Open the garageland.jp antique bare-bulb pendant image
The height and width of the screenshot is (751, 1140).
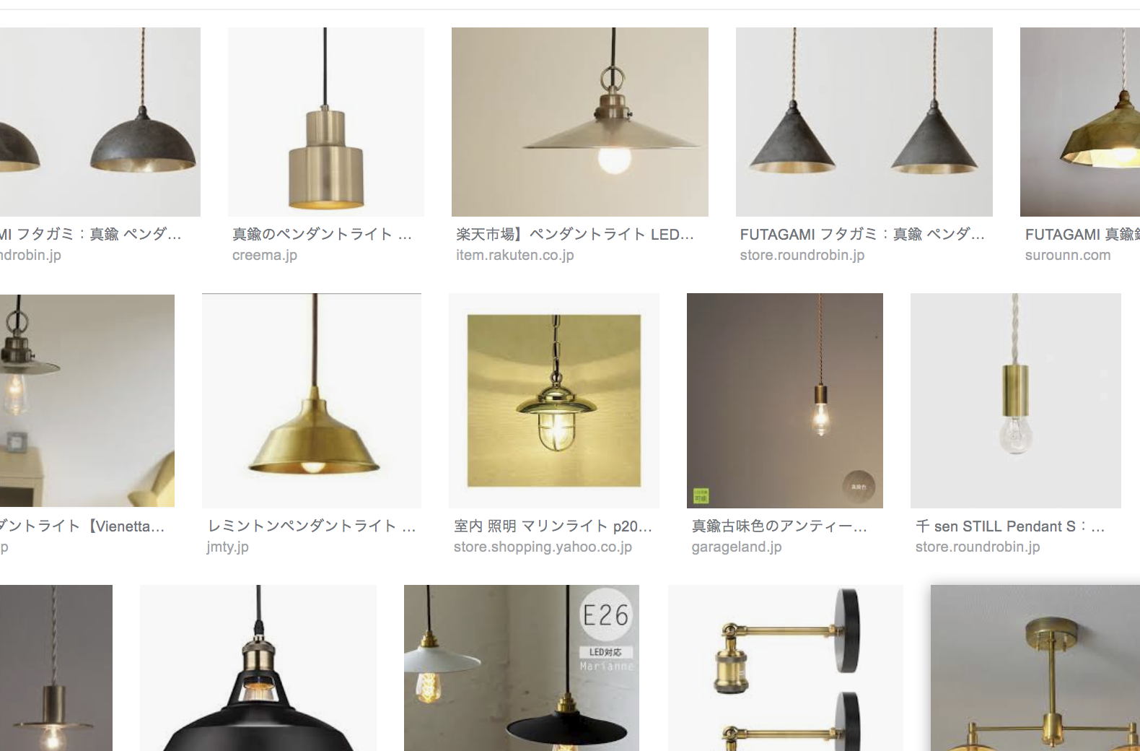pos(784,401)
